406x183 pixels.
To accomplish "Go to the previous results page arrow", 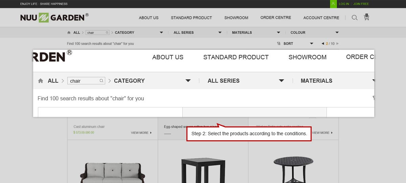I will pyautogui.click(x=322, y=43).
